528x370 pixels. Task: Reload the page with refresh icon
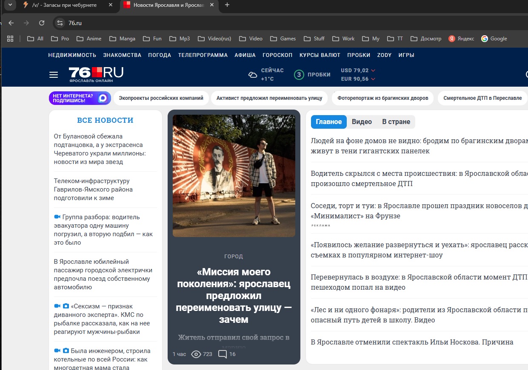click(42, 23)
